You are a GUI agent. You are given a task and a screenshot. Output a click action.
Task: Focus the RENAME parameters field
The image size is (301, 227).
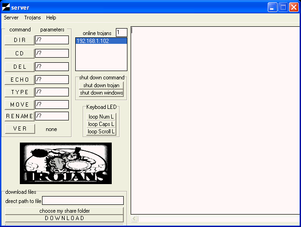[52, 116]
